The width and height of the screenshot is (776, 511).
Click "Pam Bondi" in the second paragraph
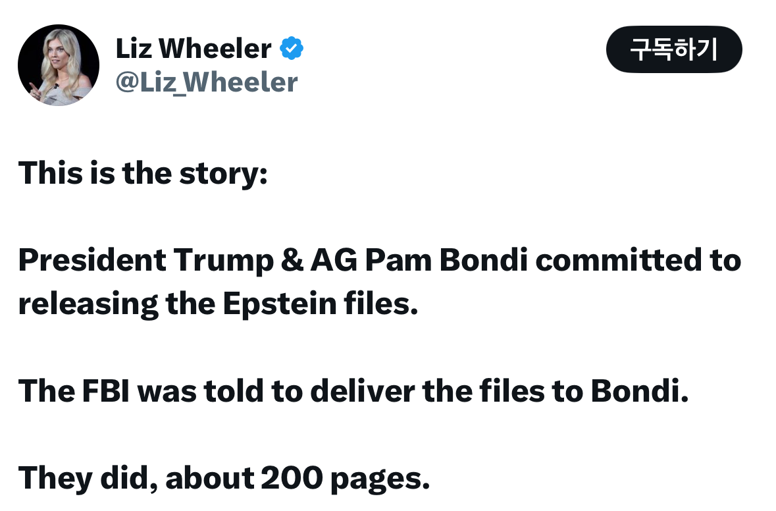446,261
